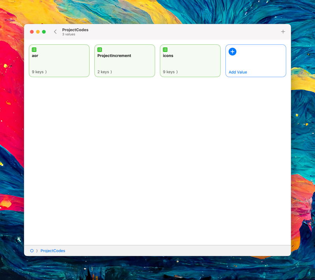
Task: Expand 9 keys on the icons card
Action: (x=170, y=72)
